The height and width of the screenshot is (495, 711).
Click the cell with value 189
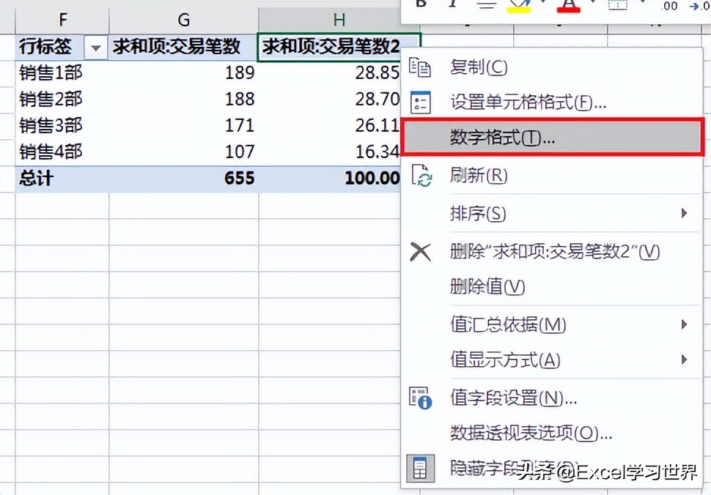(x=184, y=72)
